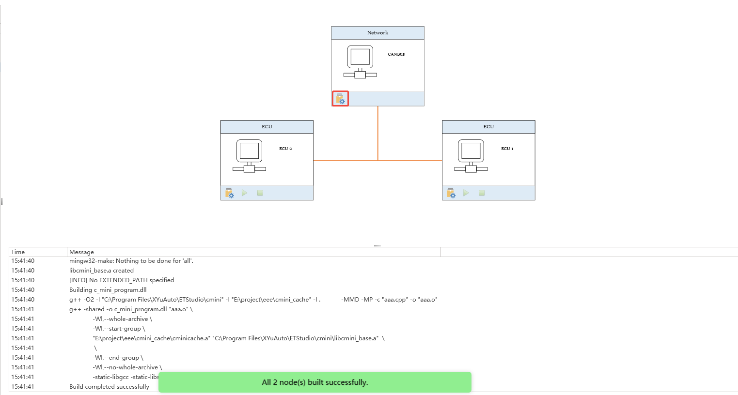Select the cminicache.a library path row

click(x=373, y=338)
